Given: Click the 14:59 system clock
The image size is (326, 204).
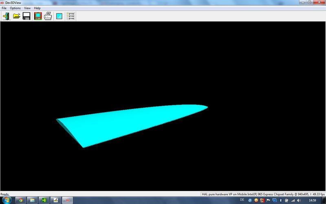Looking at the screenshot, I should tap(313, 200).
